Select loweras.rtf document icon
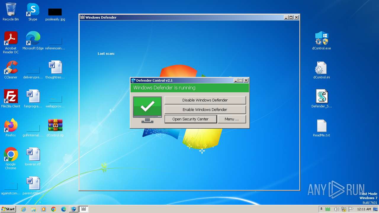Viewport: 379px width, 213px height. (33, 157)
